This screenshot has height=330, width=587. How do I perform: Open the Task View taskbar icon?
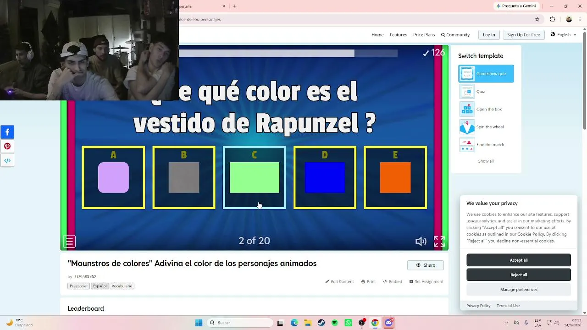tap(280, 323)
